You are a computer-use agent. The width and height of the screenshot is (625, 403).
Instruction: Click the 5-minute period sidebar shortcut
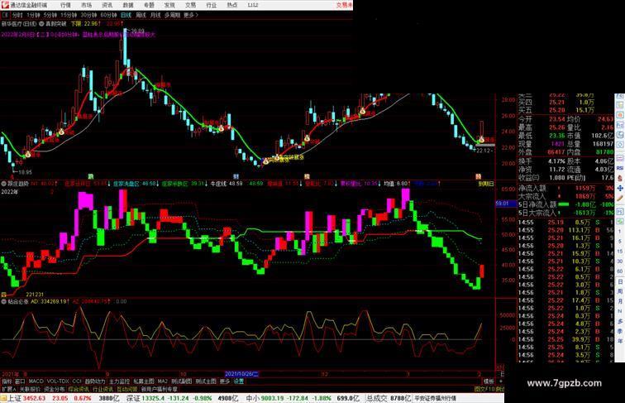(620, 241)
